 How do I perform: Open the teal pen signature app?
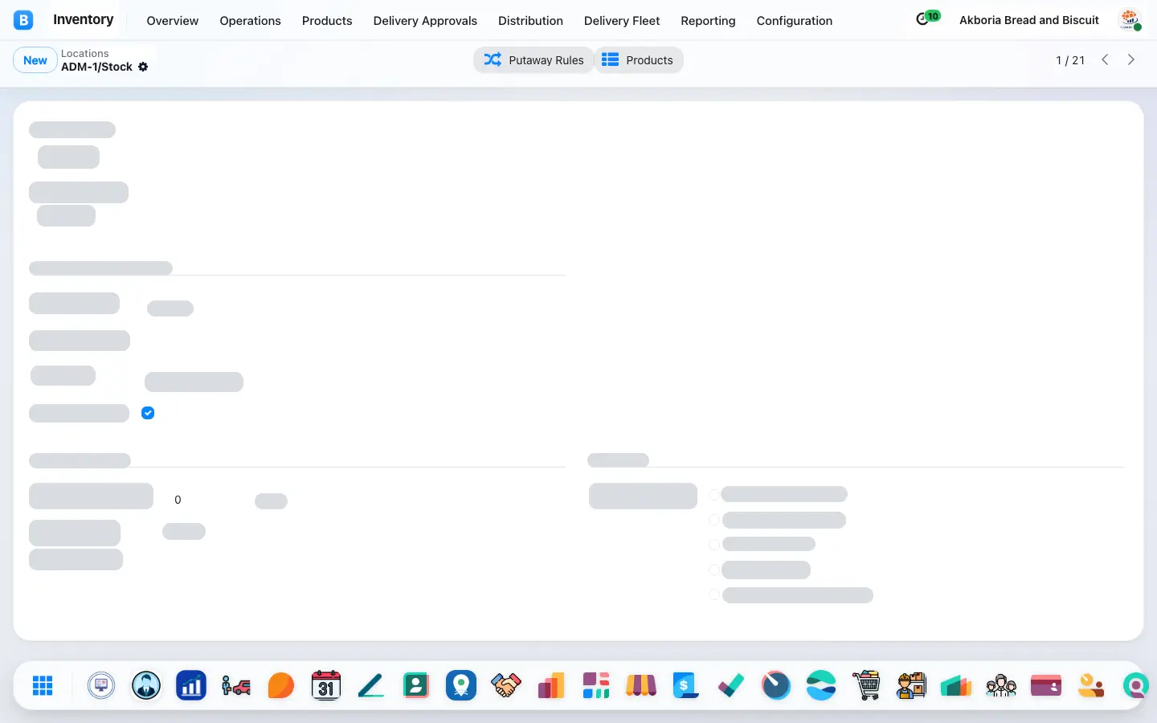371,685
